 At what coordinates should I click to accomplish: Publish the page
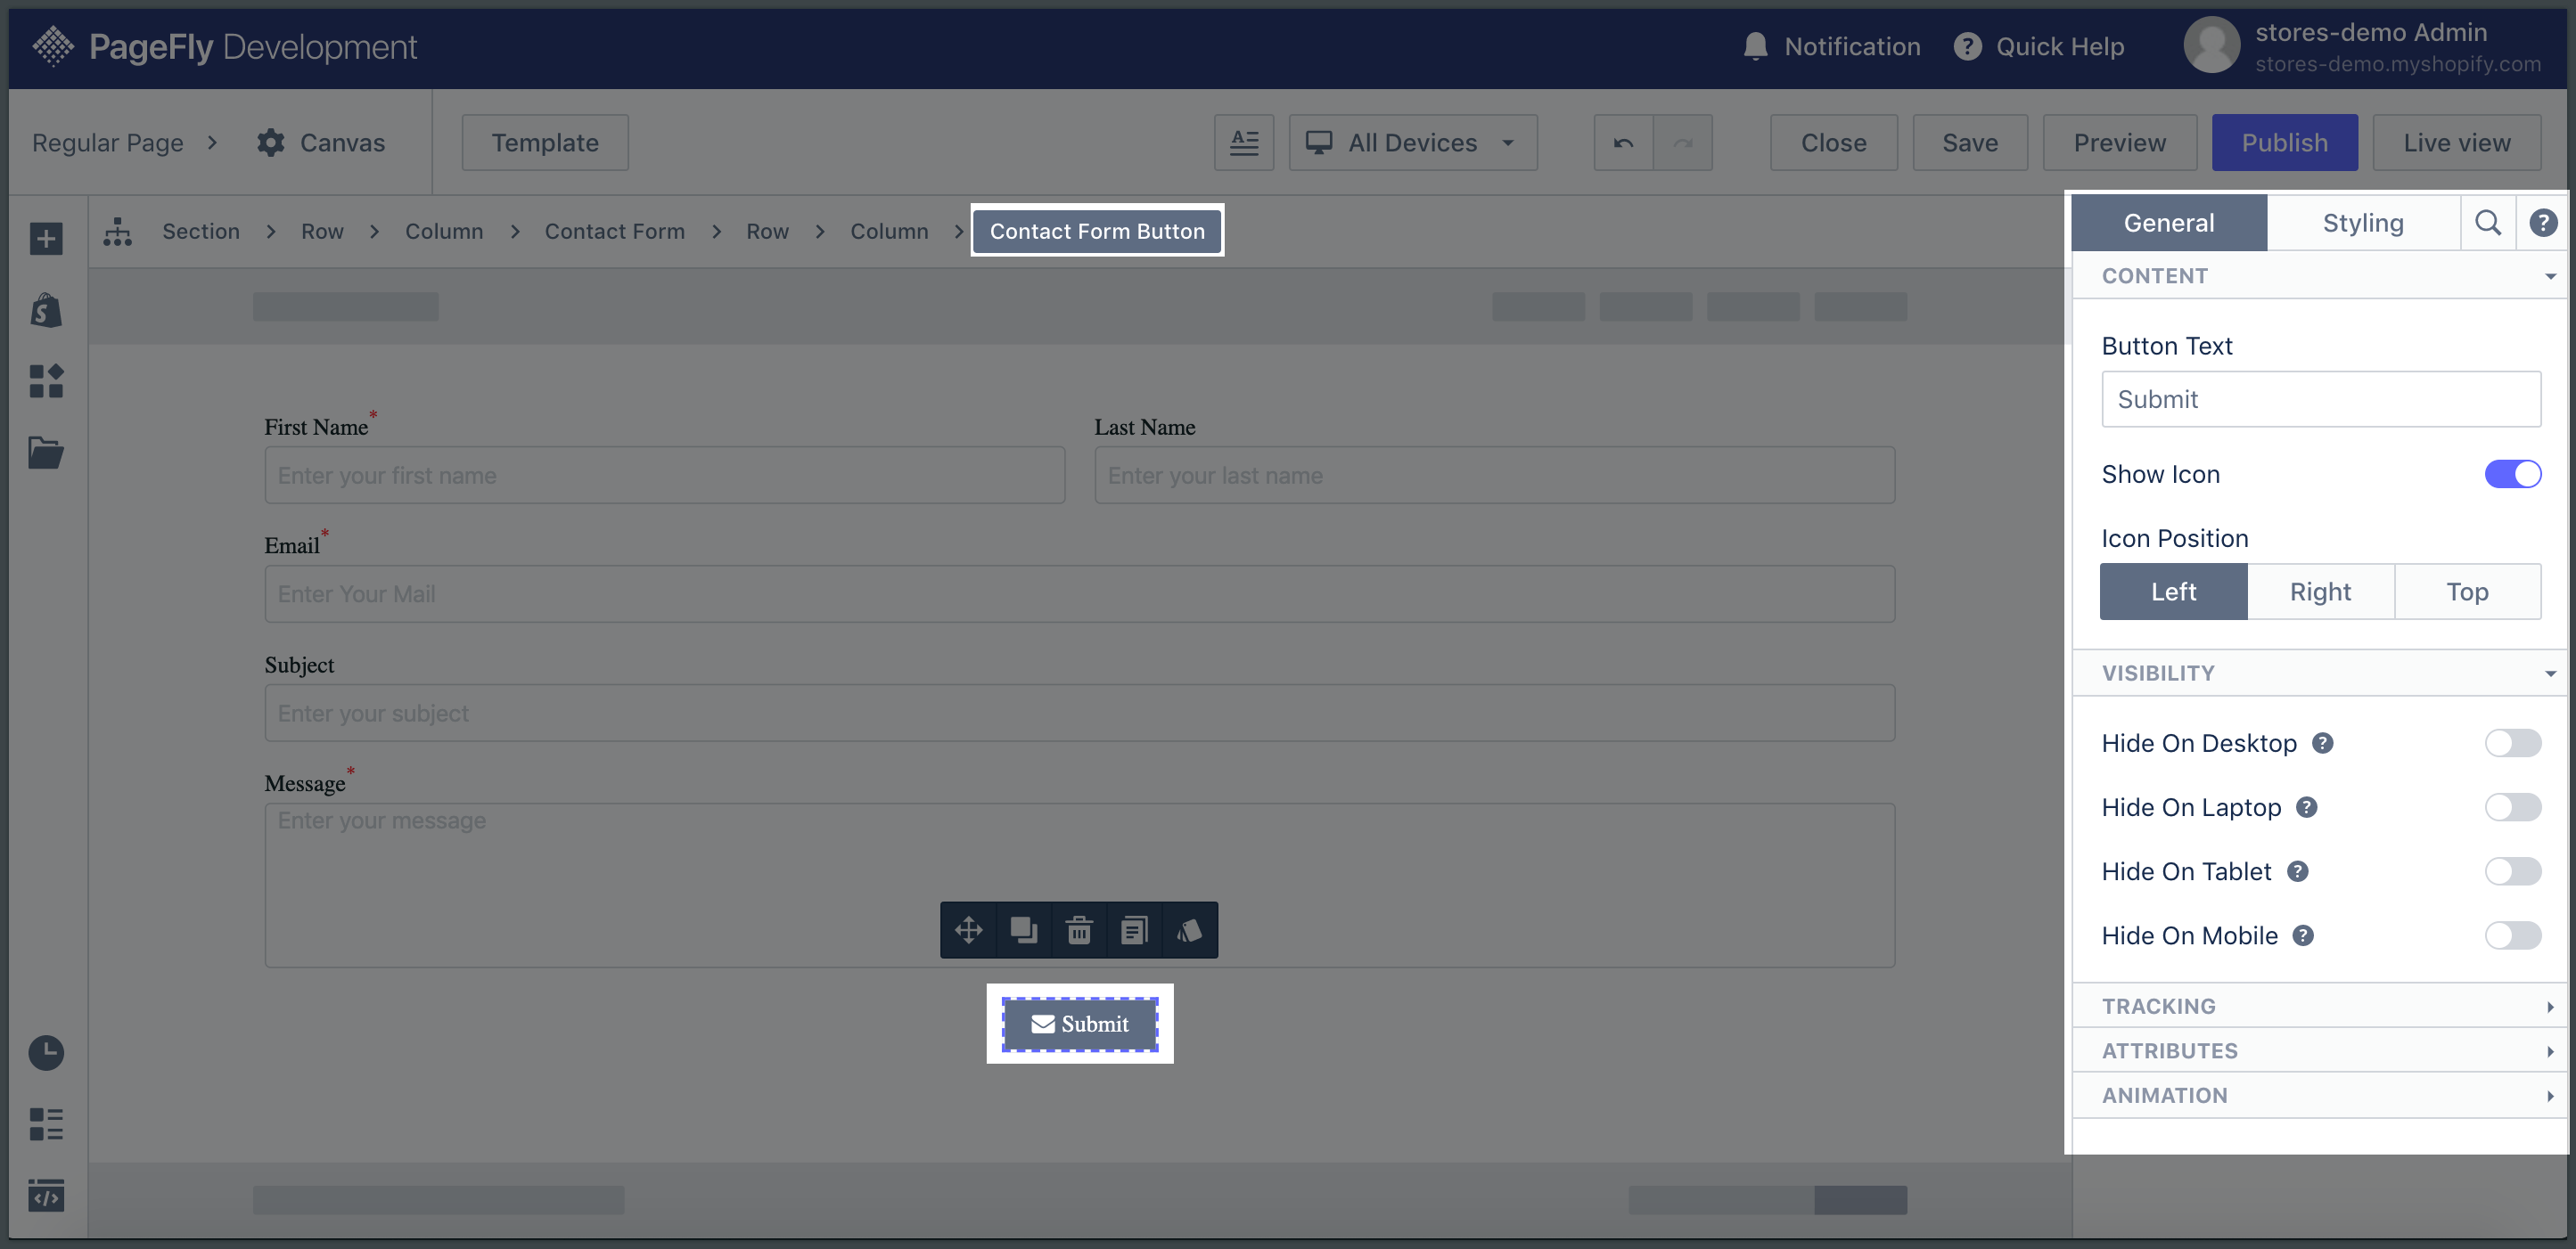(x=2284, y=143)
